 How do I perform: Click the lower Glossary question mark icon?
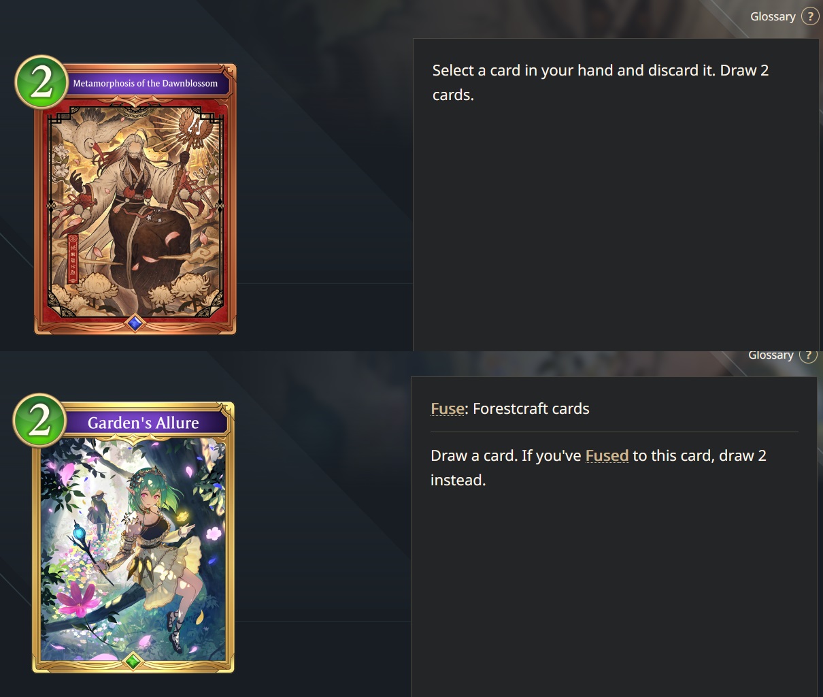pos(808,355)
